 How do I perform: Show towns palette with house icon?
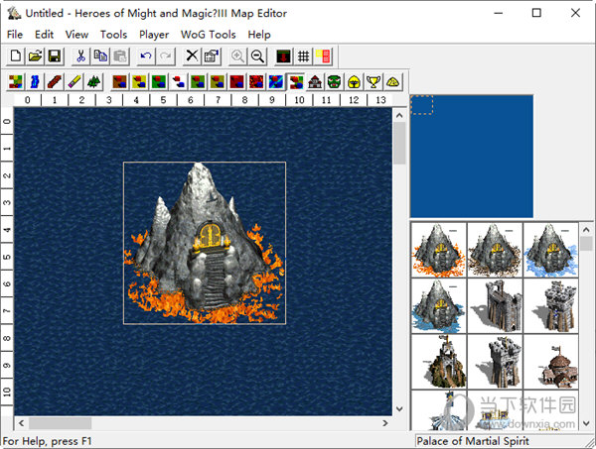315,81
